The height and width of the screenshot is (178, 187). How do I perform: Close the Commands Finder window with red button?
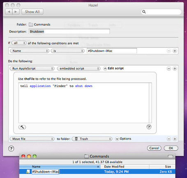tap(23, 156)
